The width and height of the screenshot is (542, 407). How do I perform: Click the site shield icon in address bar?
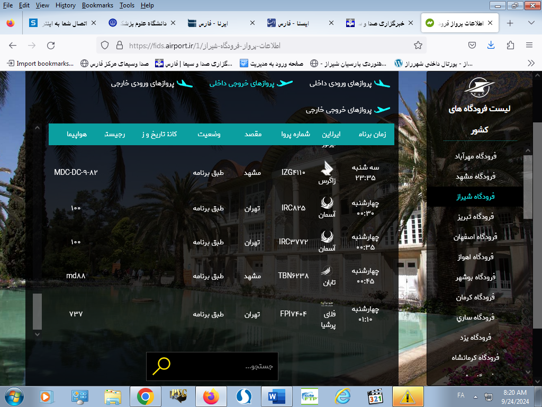tap(105, 45)
